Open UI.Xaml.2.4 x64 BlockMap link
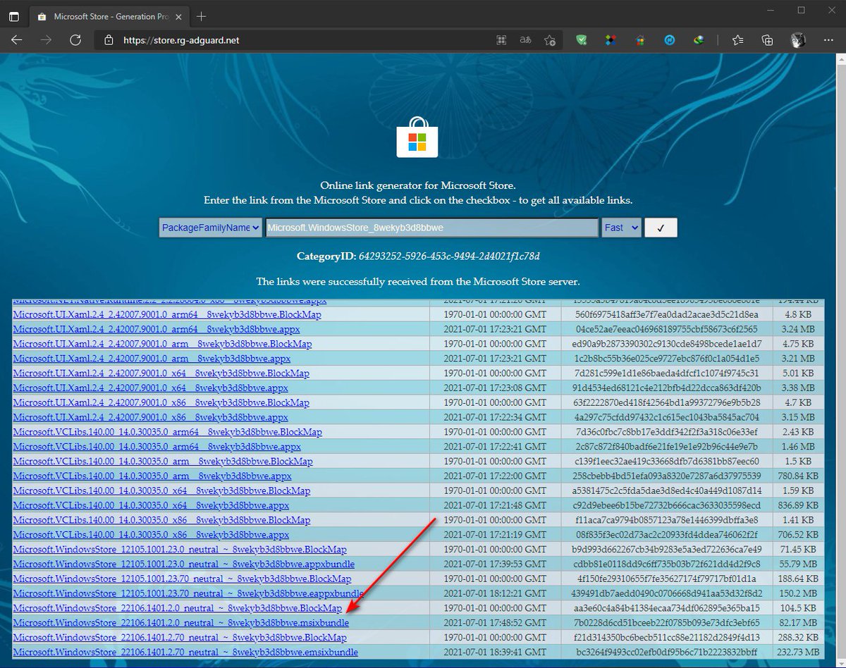The height and width of the screenshot is (668, 846). 161,373
